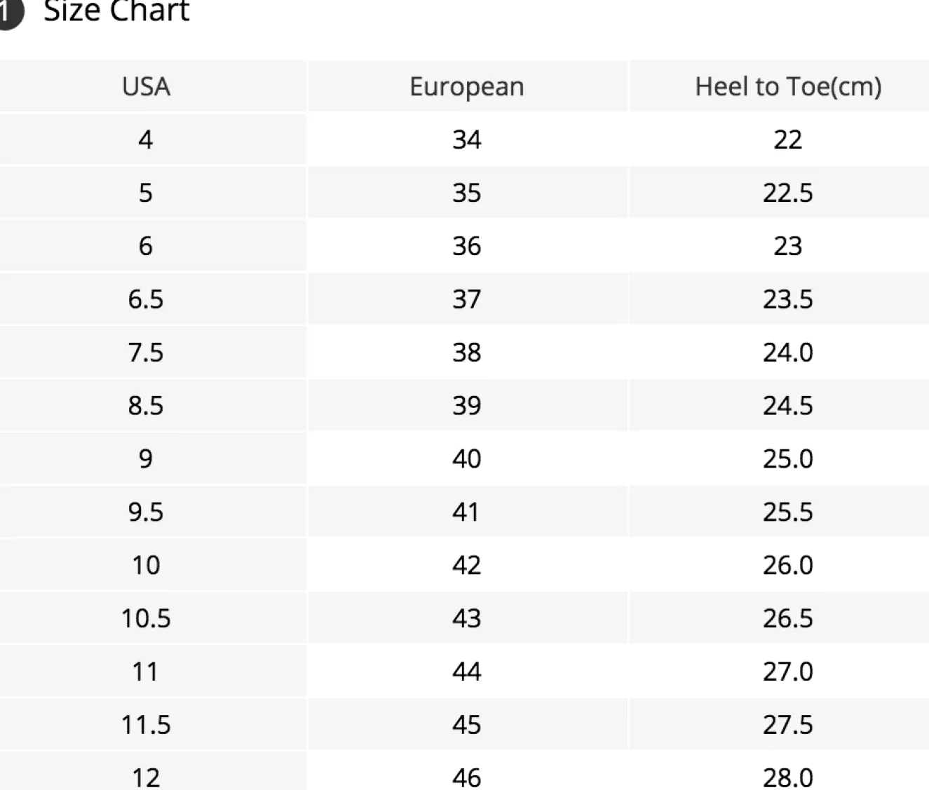Click European size 38 cell

(x=466, y=353)
